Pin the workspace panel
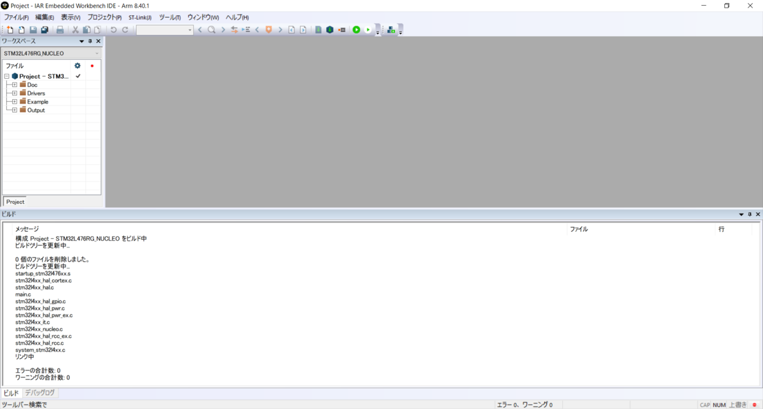The height and width of the screenshot is (409, 763). (90, 41)
